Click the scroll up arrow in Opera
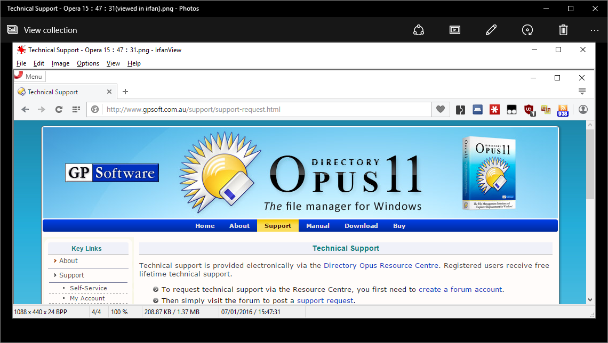The width and height of the screenshot is (608, 343). point(590,125)
